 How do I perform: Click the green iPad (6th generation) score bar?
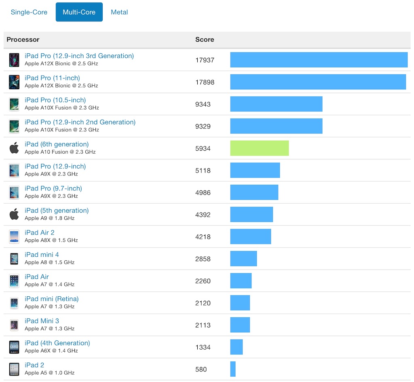point(260,148)
